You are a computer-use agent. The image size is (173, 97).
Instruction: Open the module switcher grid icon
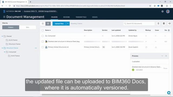(x=4, y=17)
